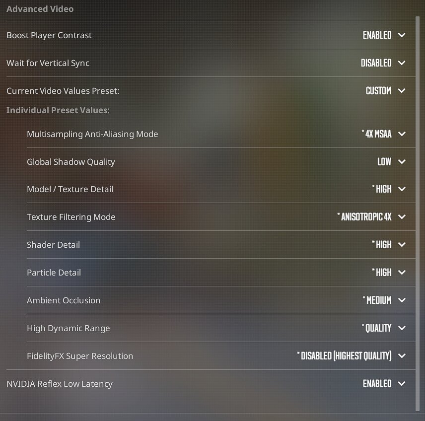Click the Model / Texture Detail chevron
Viewport: 425px width, 421px height.
[402, 189]
